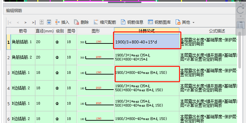This screenshot has width=246, height=123.
Task: Collapse panel via top center handle
Action: [x=125, y=2]
